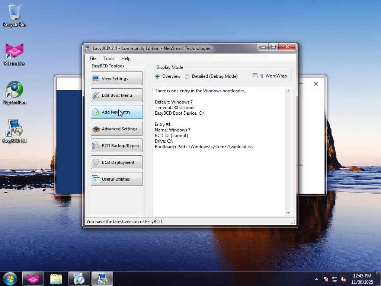This screenshot has height=286, width=381.
Task: Maximize the EasyBCD window
Action: pyautogui.click(x=273, y=47)
